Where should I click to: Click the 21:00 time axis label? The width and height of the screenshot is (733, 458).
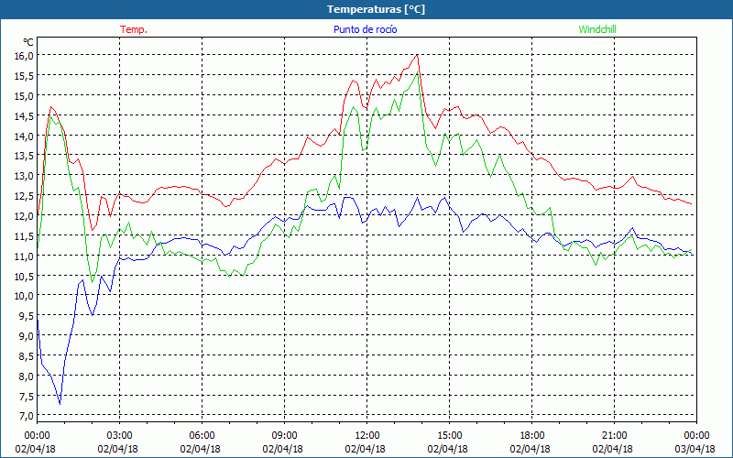click(x=614, y=436)
